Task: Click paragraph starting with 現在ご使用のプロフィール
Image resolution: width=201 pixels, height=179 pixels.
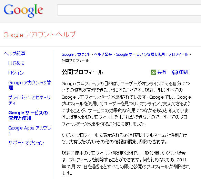Action: (x=126, y=163)
